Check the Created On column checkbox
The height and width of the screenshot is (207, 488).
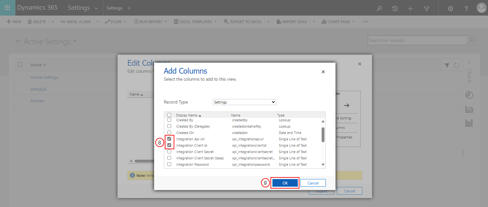pos(169,132)
